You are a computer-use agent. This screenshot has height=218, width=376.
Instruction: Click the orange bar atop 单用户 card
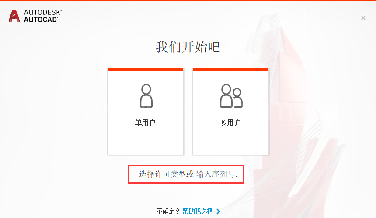coord(145,69)
